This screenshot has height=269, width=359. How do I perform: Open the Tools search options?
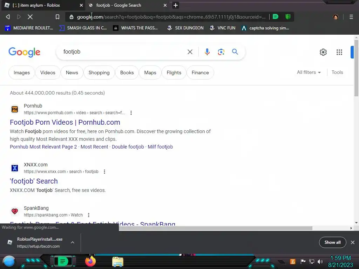pos(337,72)
